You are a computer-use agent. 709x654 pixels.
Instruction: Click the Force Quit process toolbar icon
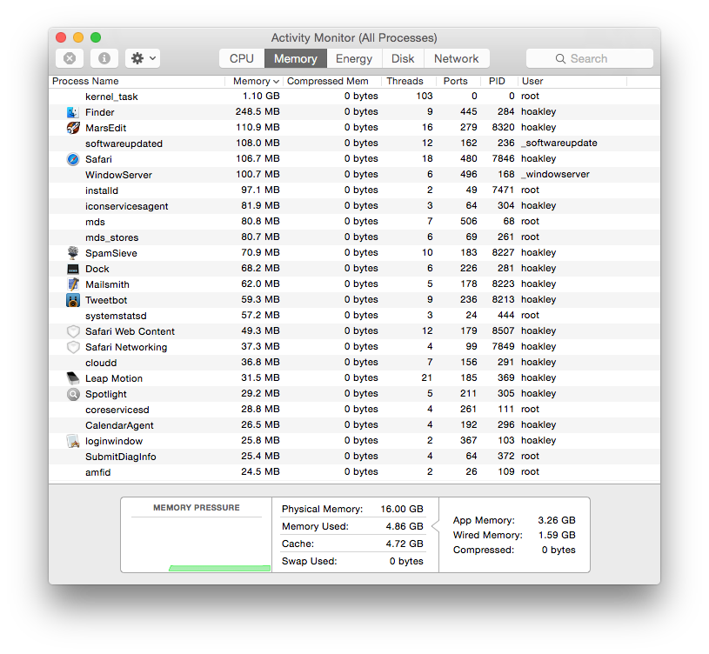pos(70,58)
